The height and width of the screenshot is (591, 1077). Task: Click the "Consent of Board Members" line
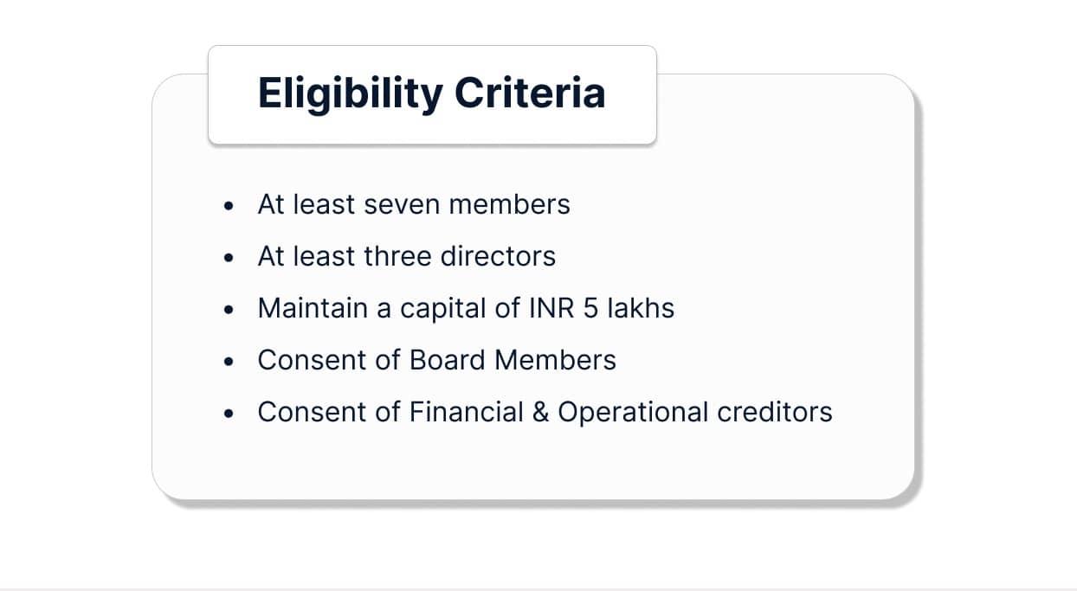(436, 360)
